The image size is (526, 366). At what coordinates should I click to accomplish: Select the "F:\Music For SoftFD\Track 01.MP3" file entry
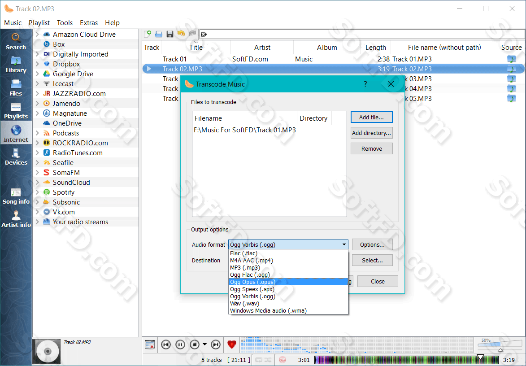(x=245, y=130)
